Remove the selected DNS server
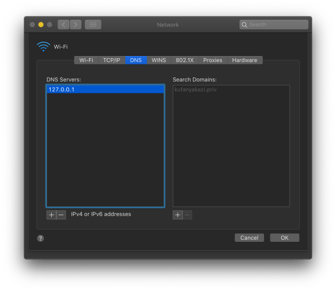Viewport: 336px width, 291px height. pos(61,215)
